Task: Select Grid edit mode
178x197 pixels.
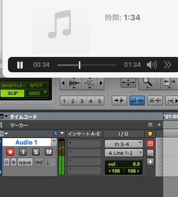Action: coord(34,93)
